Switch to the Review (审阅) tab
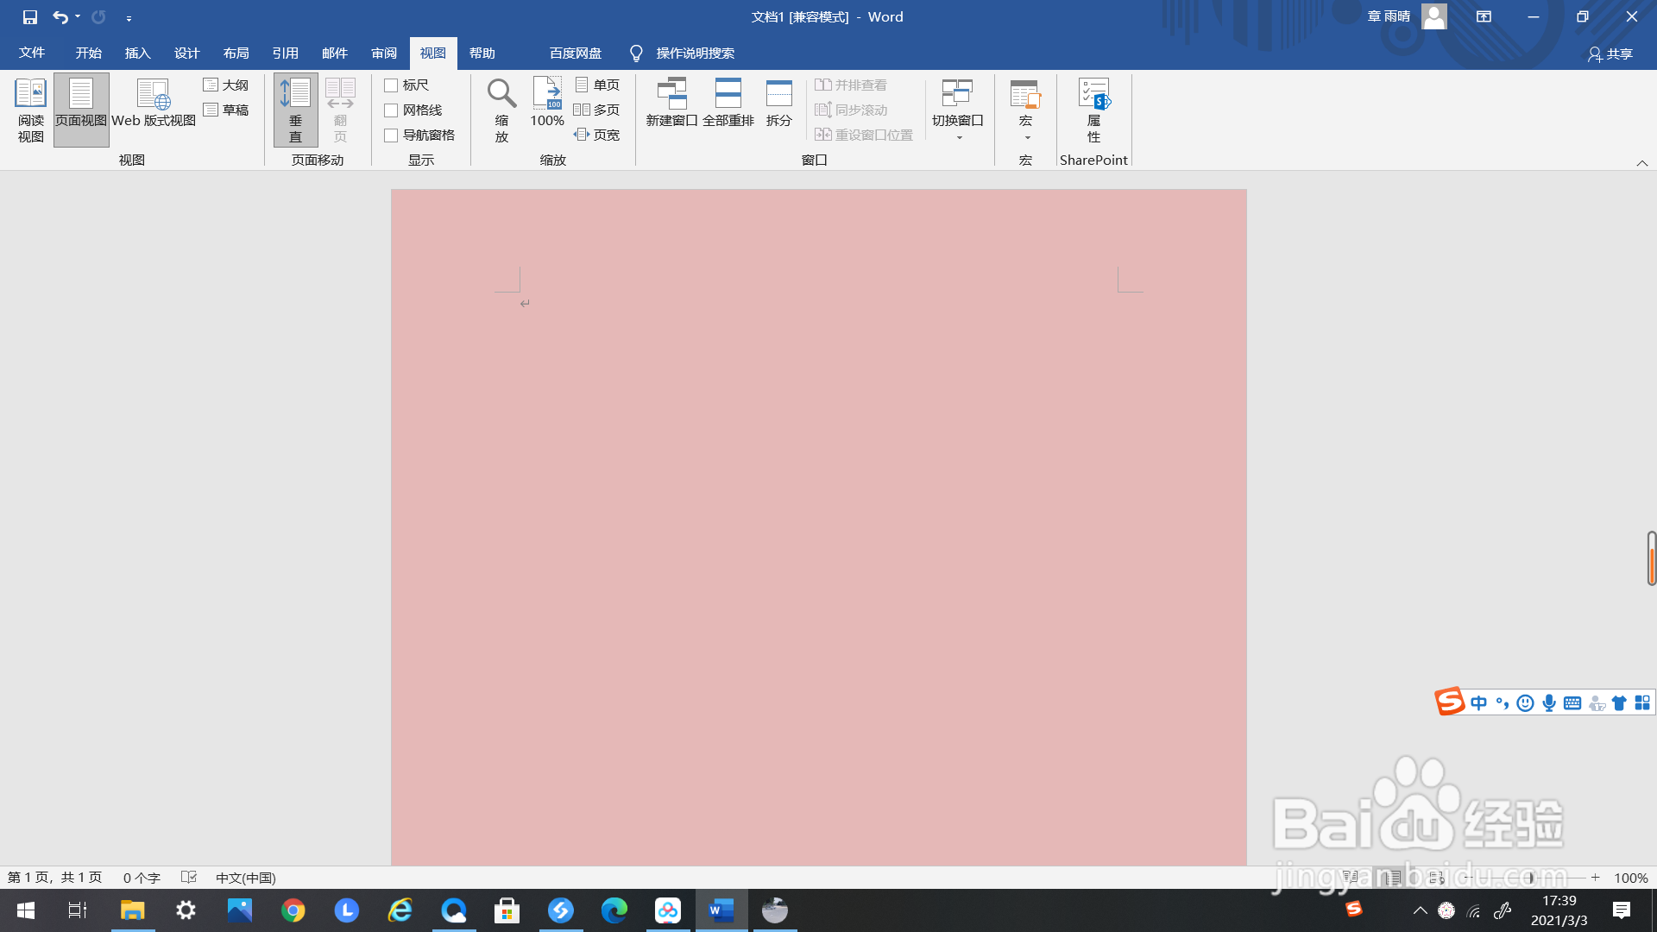The image size is (1657, 932). 384,54
